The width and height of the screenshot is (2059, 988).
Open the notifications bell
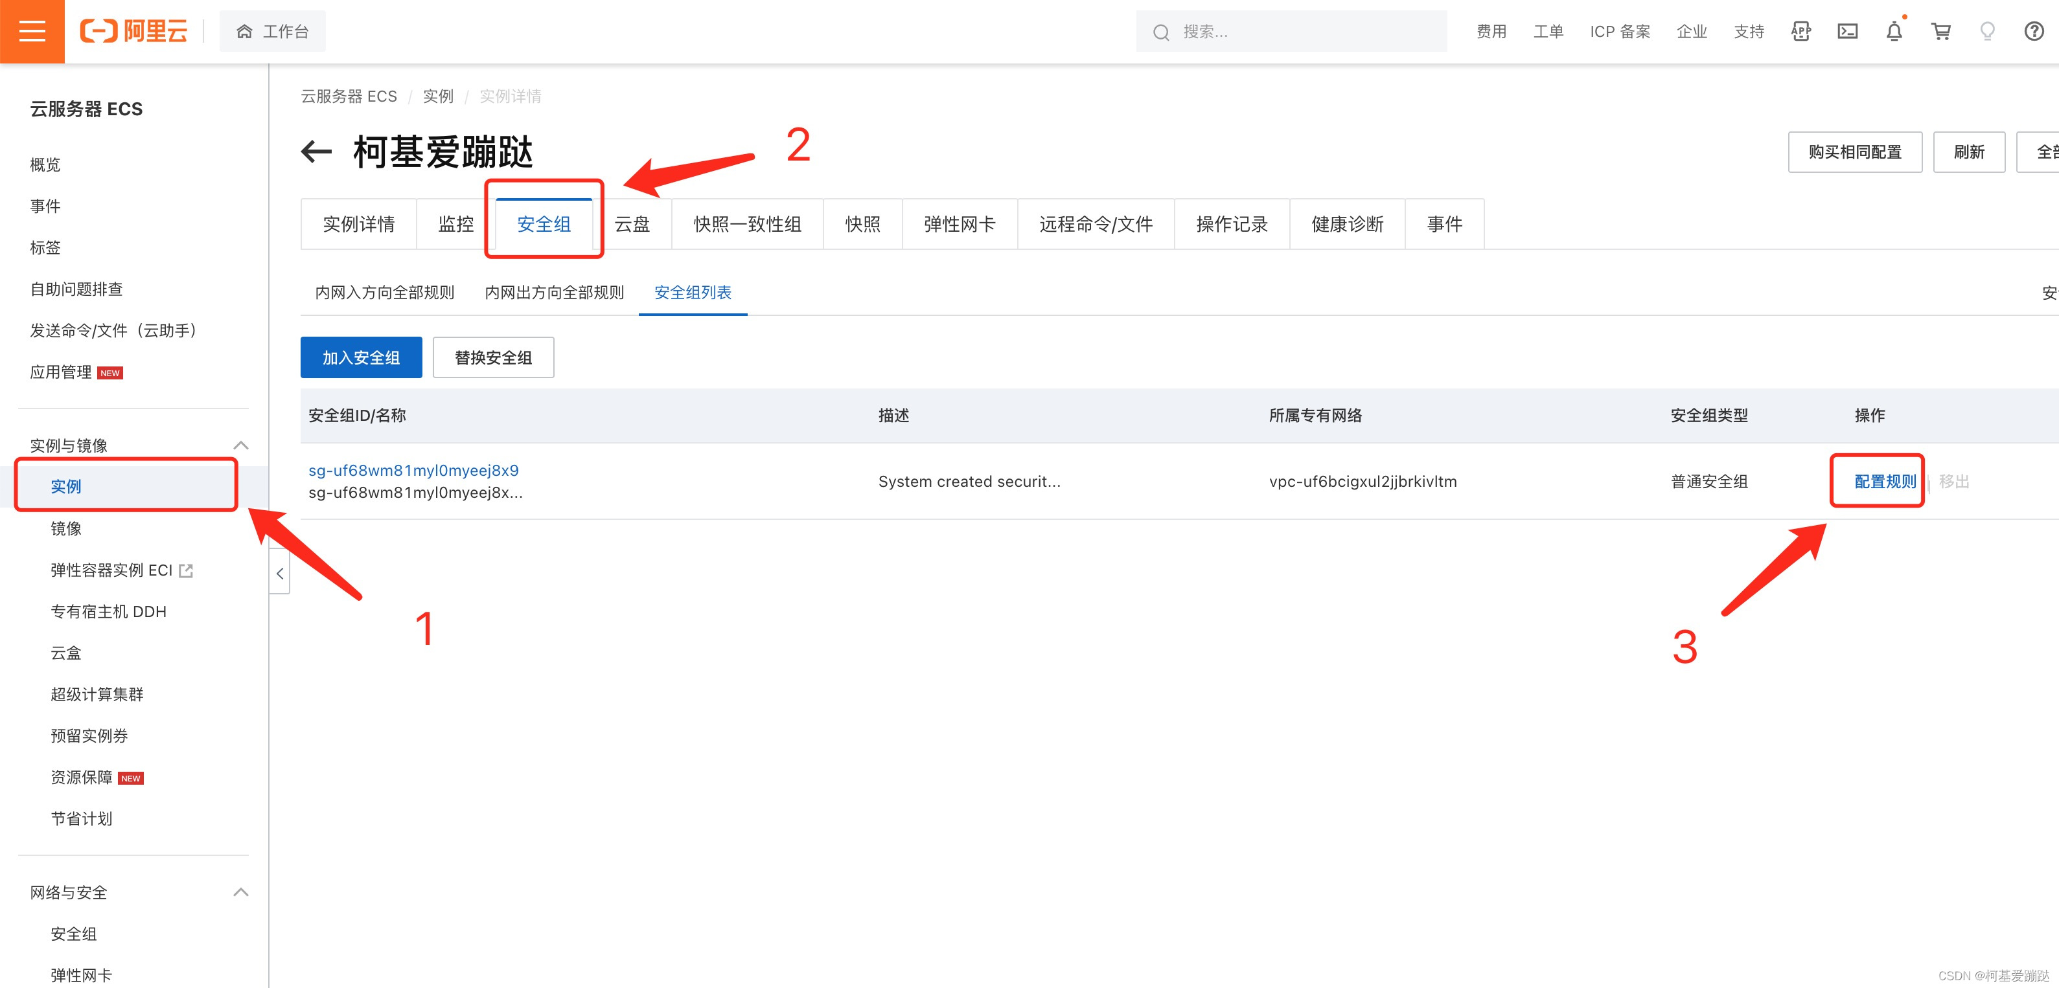1894,32
